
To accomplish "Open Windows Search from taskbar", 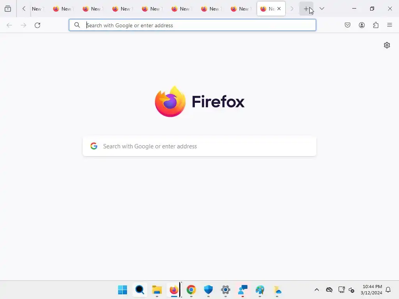I will pyautogui.click(x=140, y=290).
